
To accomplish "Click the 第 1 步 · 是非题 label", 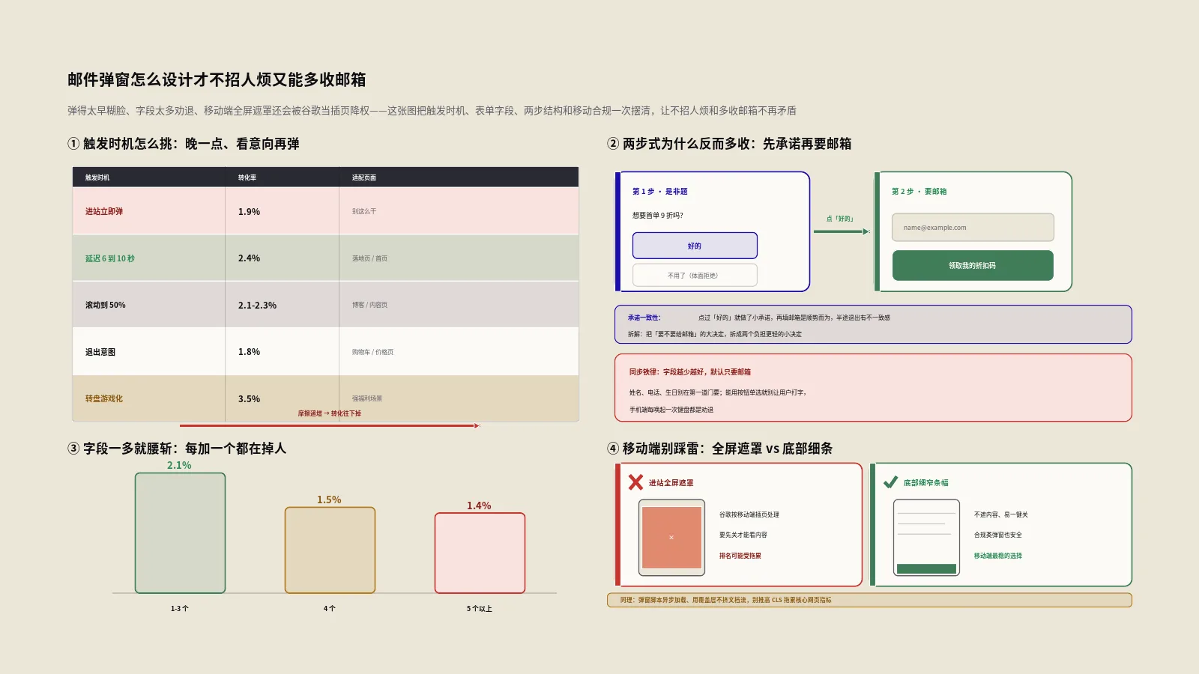I will [x=659, y=192].
